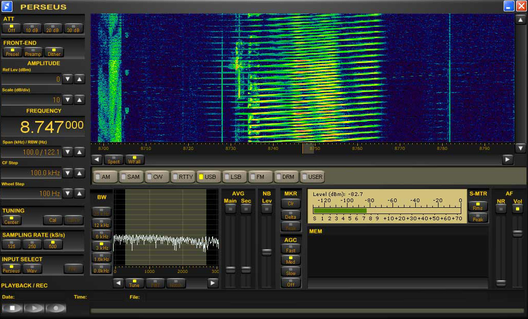Select SAM demodulation mode

131,177
